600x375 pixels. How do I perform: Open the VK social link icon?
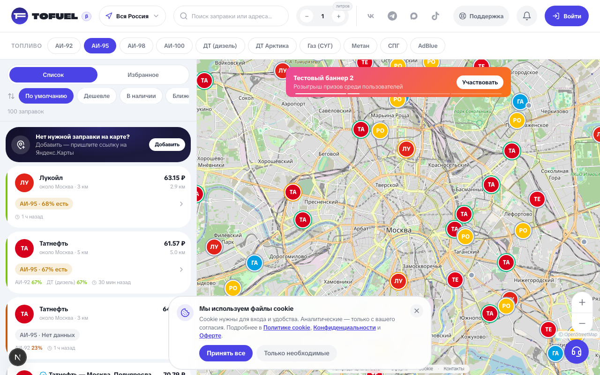click(371, 16)
